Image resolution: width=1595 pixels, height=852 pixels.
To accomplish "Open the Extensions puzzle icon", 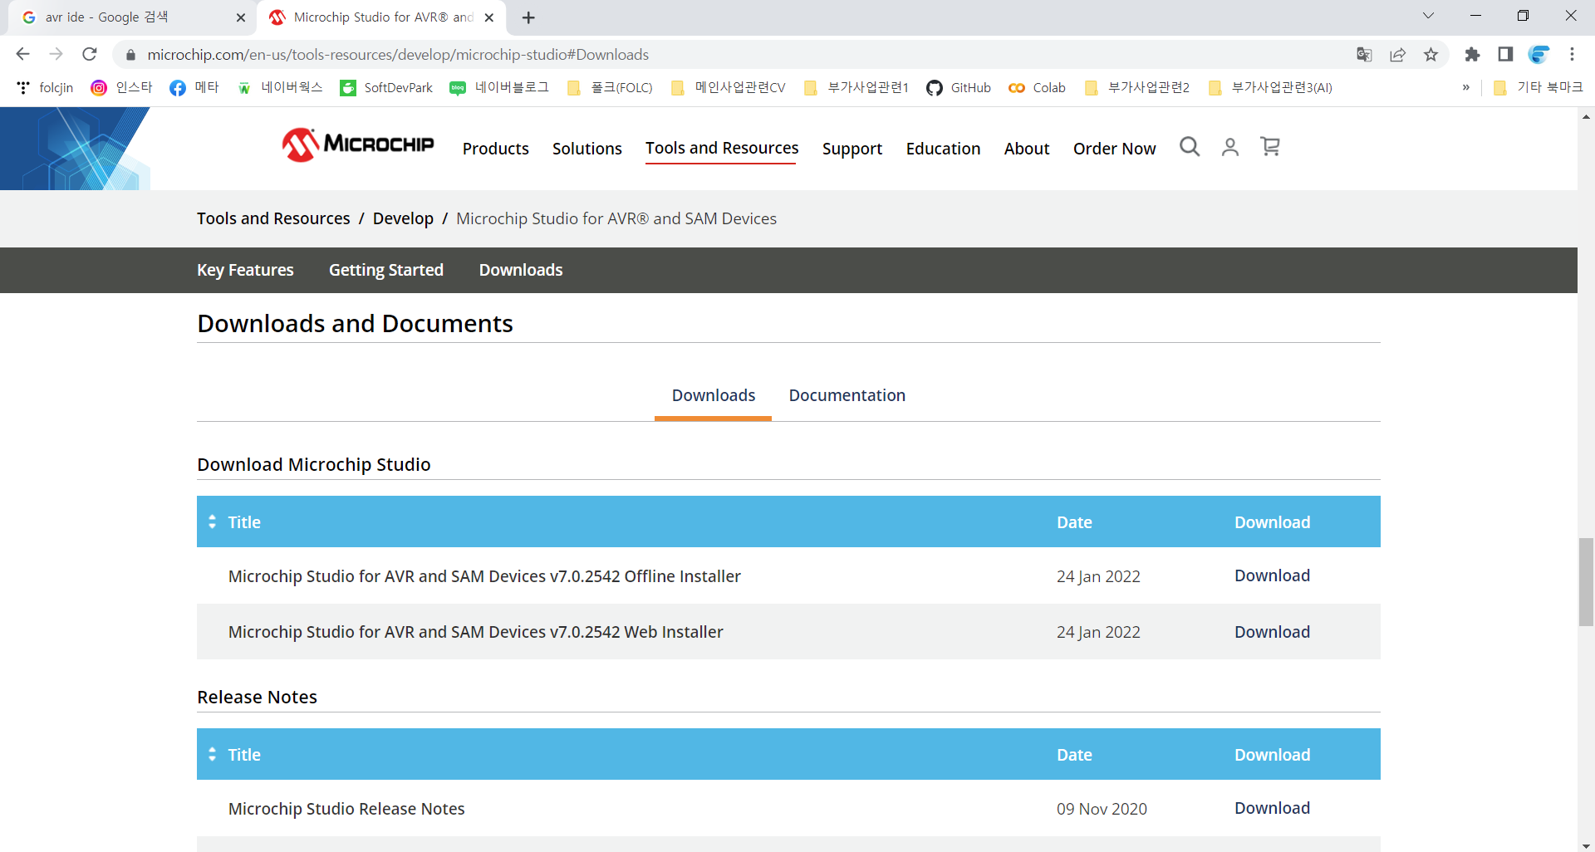I will (x=1472, y=54).
